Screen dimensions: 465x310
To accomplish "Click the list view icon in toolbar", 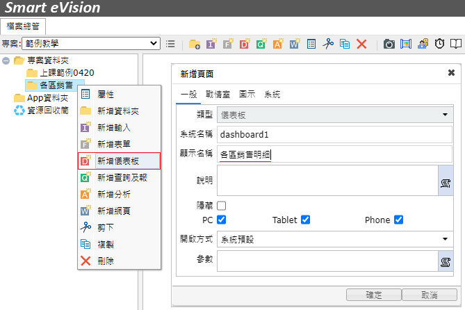I will click(170, 44).
